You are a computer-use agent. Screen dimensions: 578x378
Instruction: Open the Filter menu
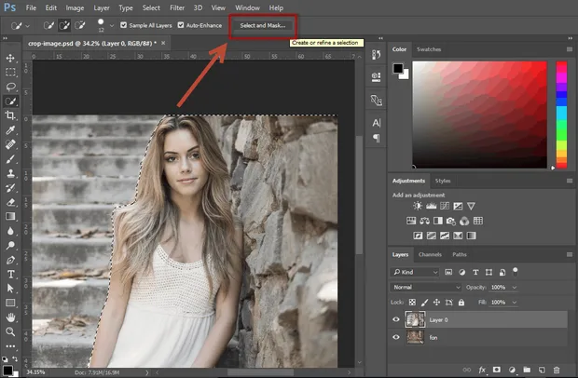click(x=177, y=7)
